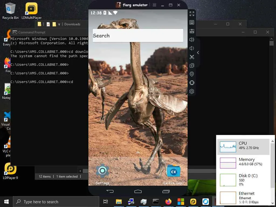Click the flarg emulator title logo
The image size is (276, 207).
tap(118, 5)
